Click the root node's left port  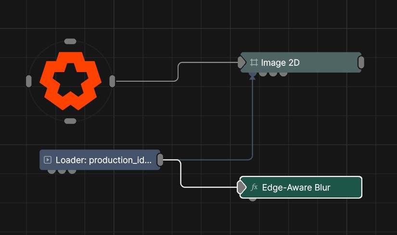pyautogui.click(x=28, y=81)
